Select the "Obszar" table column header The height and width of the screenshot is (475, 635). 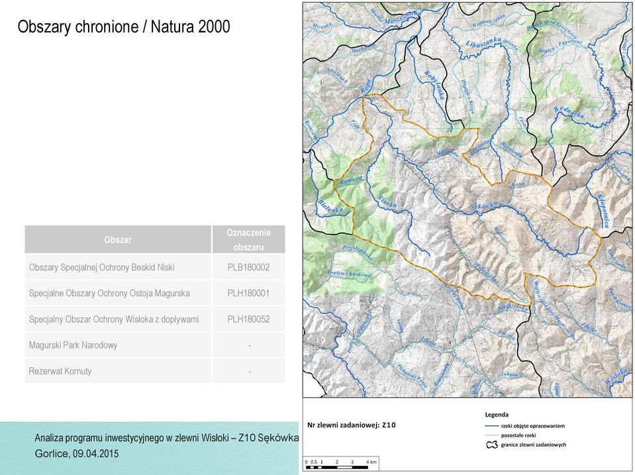(x=118, y=240)
